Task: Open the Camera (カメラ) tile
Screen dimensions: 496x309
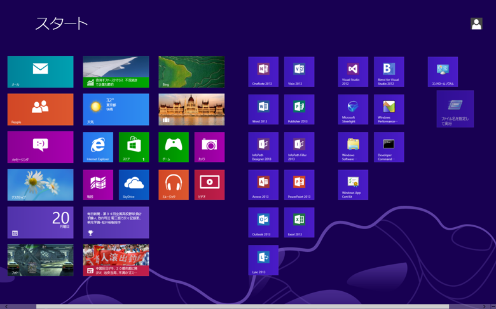Action: (209, 147)
